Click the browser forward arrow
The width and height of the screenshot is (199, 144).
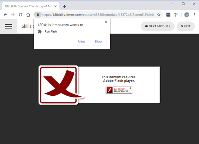pyautogui.click(x=13, y=15)
